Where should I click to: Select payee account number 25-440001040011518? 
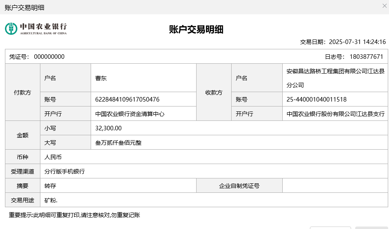click(x=316, y=99)
